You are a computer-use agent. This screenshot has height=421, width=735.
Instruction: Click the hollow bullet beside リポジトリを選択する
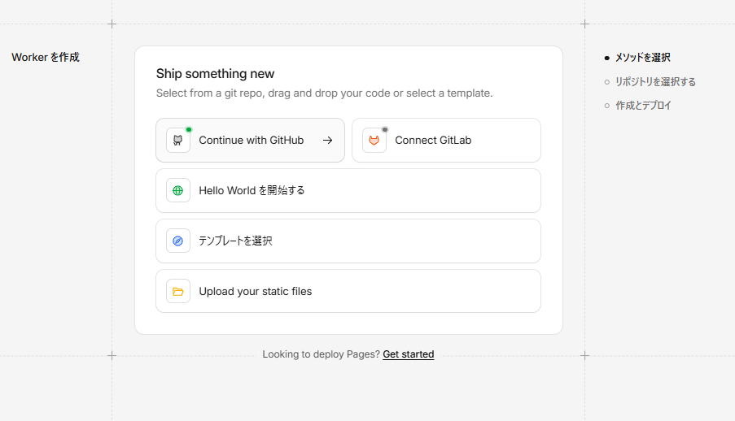607,82
